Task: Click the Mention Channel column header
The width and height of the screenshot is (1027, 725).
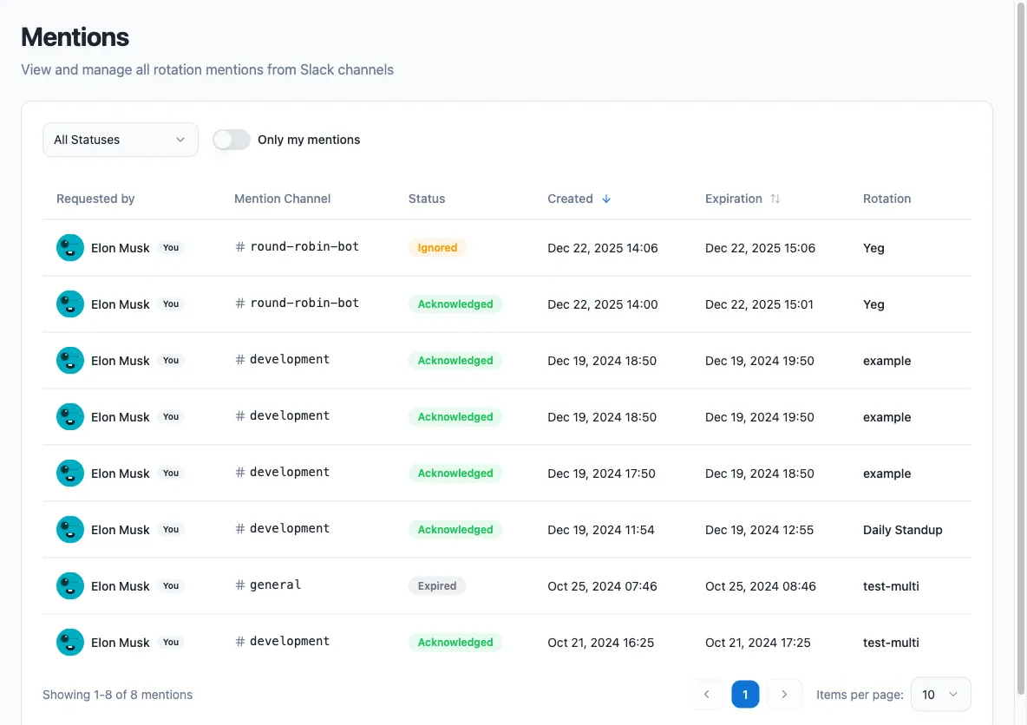Action: [282, 199]
